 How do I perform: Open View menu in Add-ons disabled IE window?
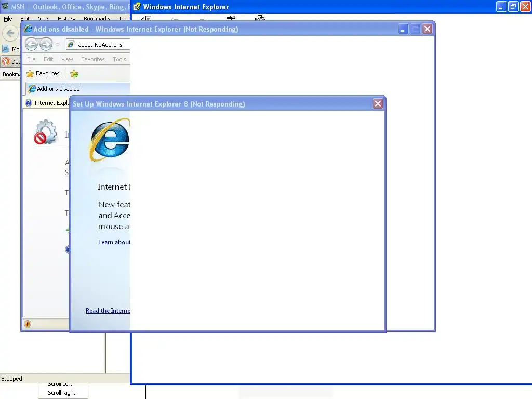click(67, 59)
